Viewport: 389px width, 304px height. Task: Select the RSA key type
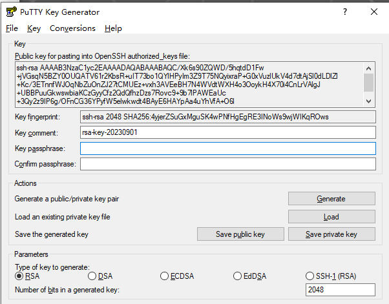(x=27, y=276)
